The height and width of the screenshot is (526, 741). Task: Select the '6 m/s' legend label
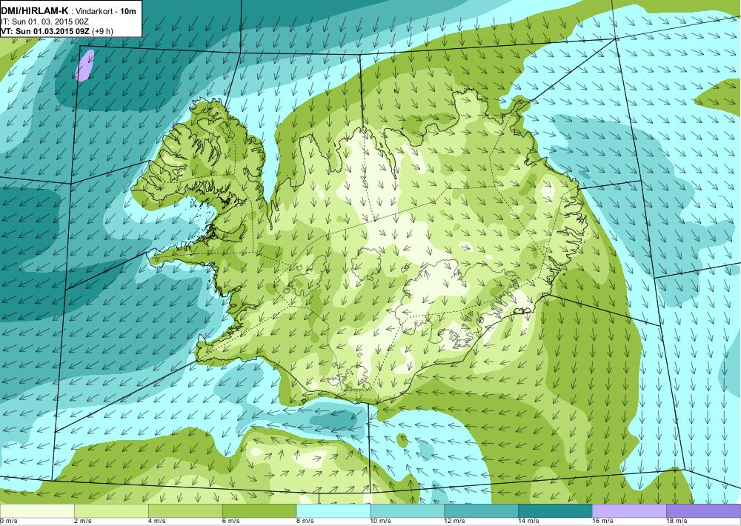coord(231,522)
